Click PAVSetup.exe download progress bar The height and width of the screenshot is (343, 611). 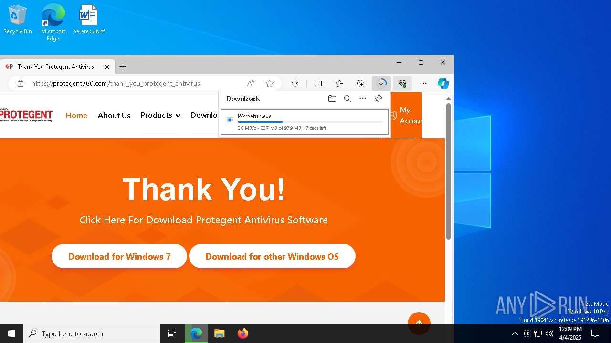pyautogui.click(x=310, y=122)
